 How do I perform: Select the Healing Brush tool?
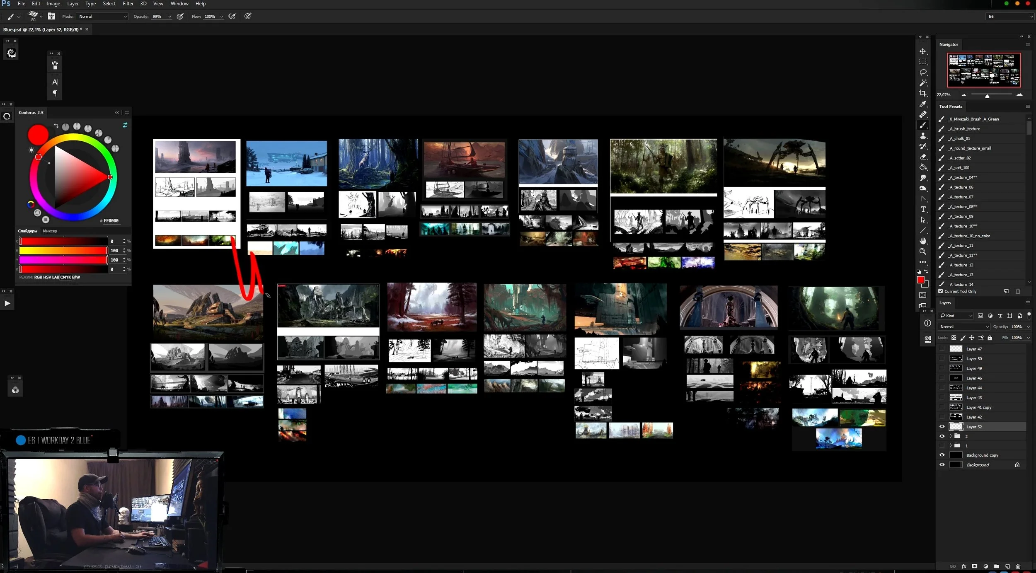click(x=923, y=114)
